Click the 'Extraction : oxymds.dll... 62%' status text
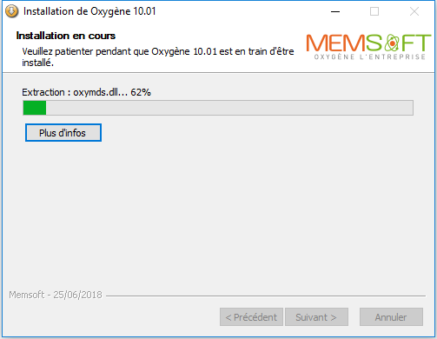 point(86,92)
